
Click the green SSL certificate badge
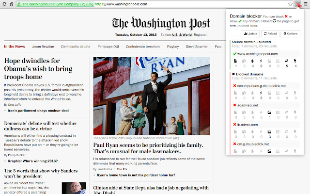[55, 4]
